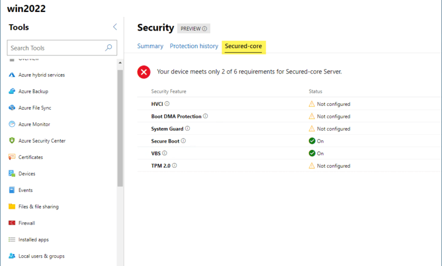442x266 pixels.
Task: Go to Azure File Sync label
Action: pyautogui.click(x=35, y=108)
